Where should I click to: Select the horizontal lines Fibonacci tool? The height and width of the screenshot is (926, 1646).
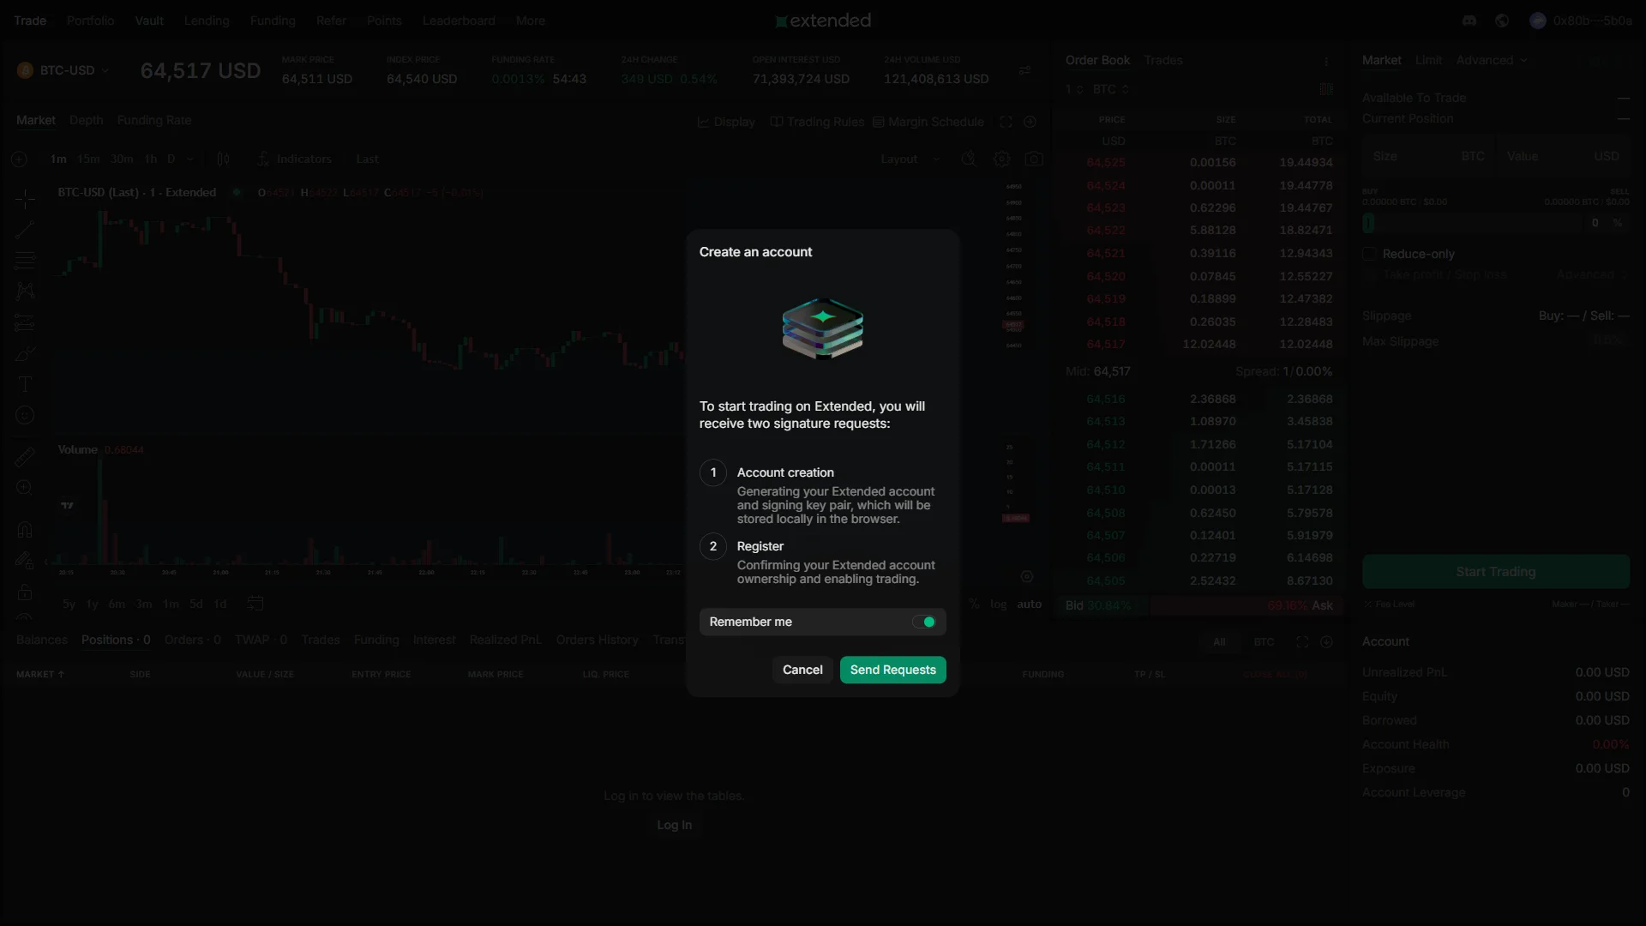point(25,261)
